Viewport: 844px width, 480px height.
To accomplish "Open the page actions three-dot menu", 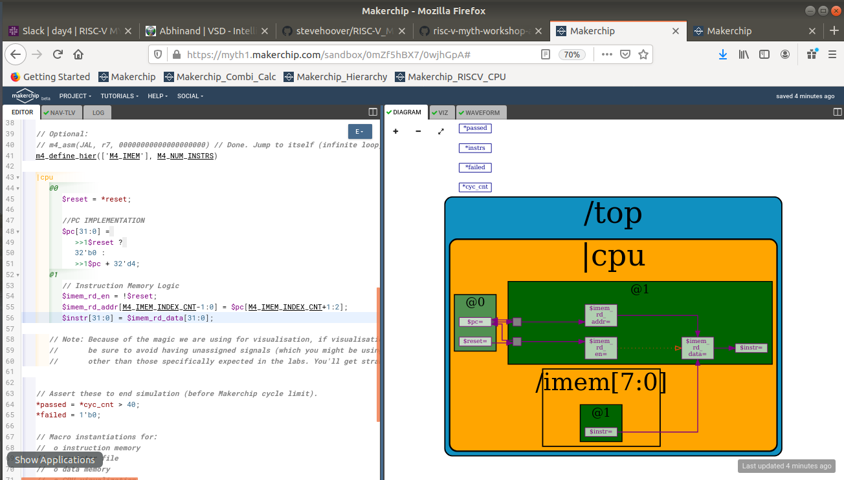I will [606, 54].
